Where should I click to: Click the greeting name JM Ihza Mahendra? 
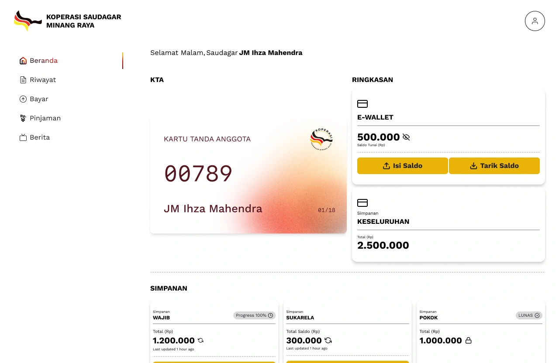point(271,53)
